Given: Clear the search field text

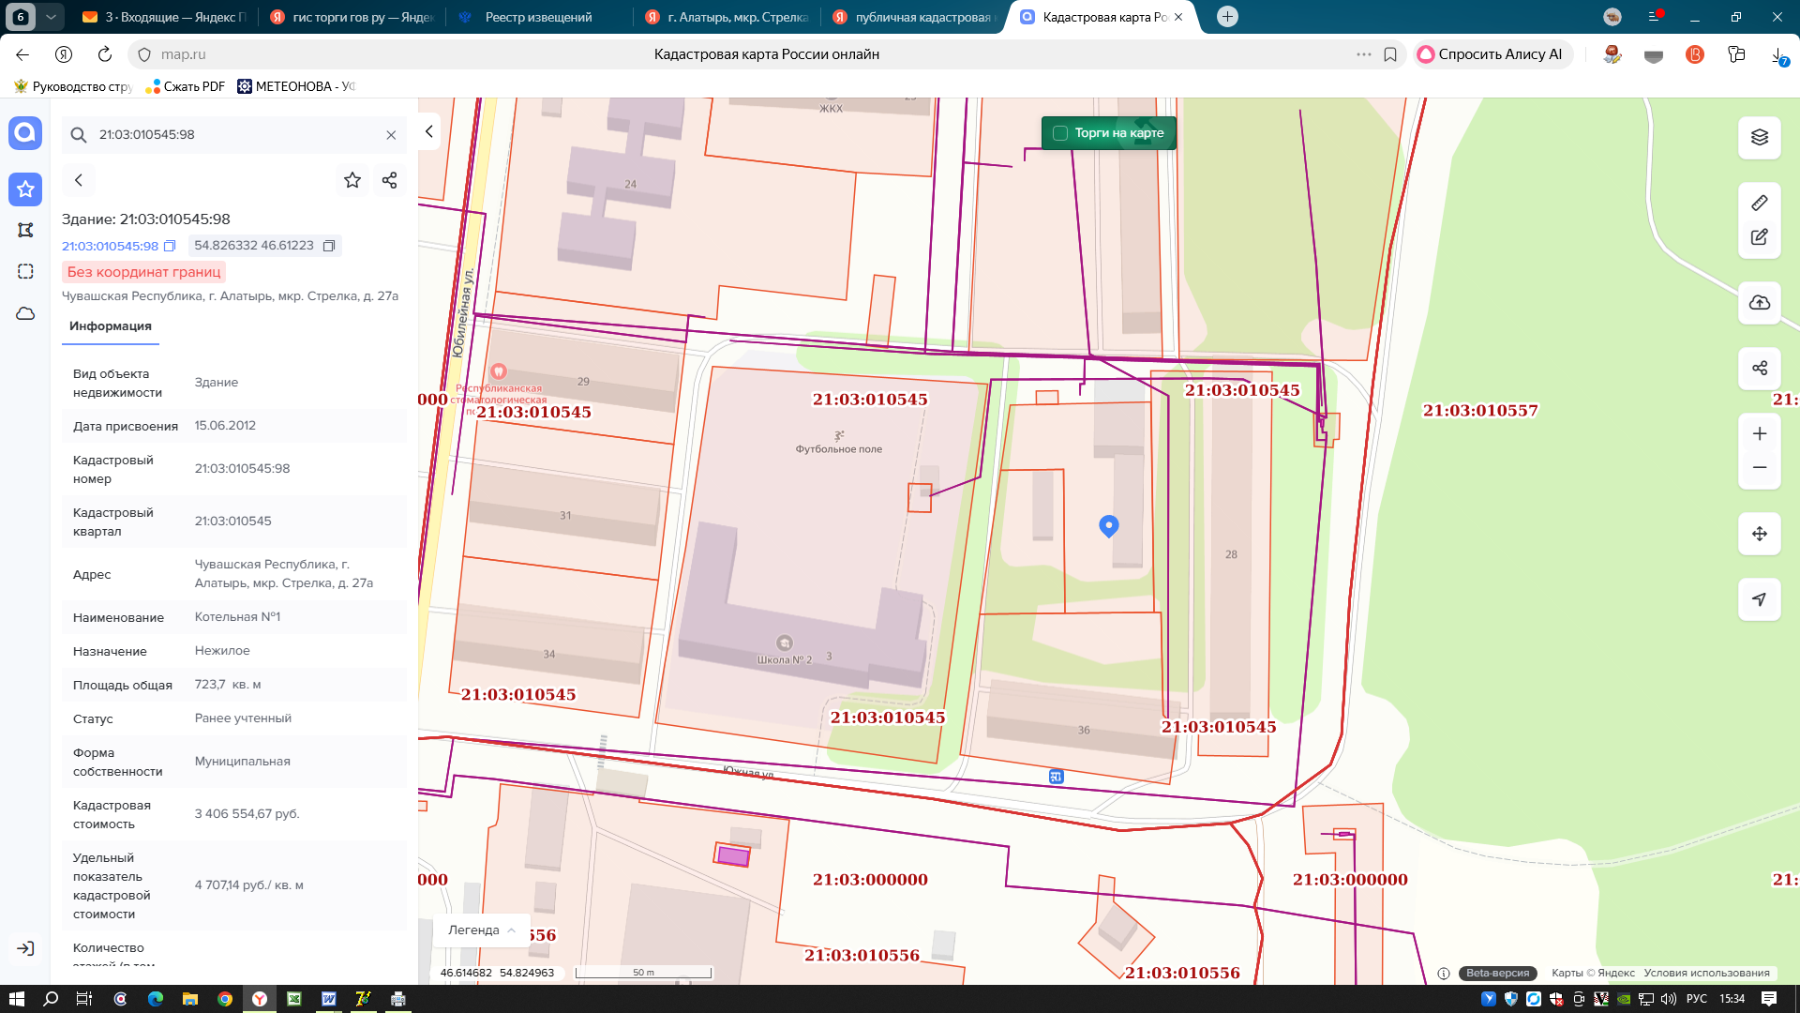Looking at the screenshot, I should click(x=391, y=135).
